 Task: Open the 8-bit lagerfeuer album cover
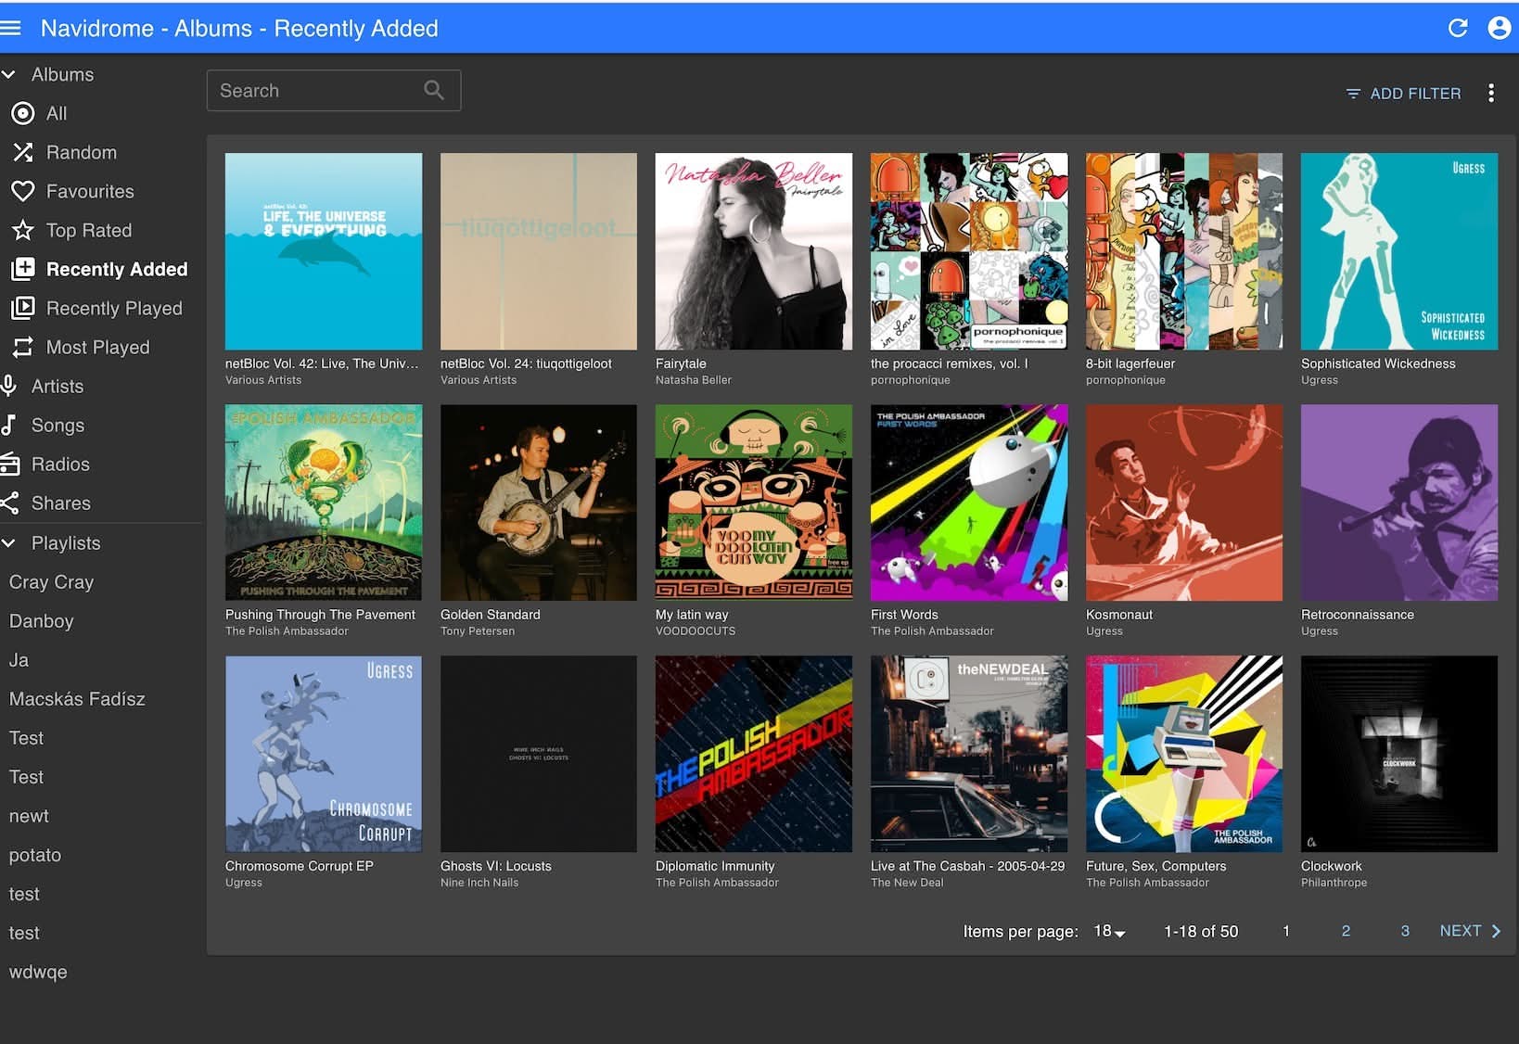click(x=1184, y=251)
